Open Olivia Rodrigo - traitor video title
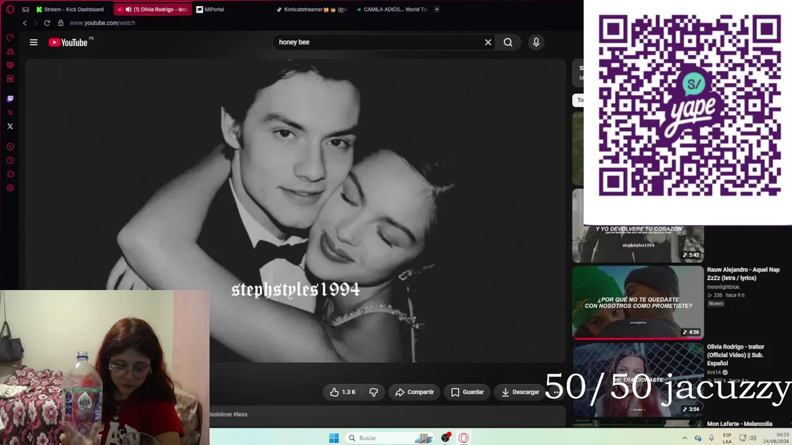Screen dimensions: 792x445 pyautogui.click(x=736, y=355)
